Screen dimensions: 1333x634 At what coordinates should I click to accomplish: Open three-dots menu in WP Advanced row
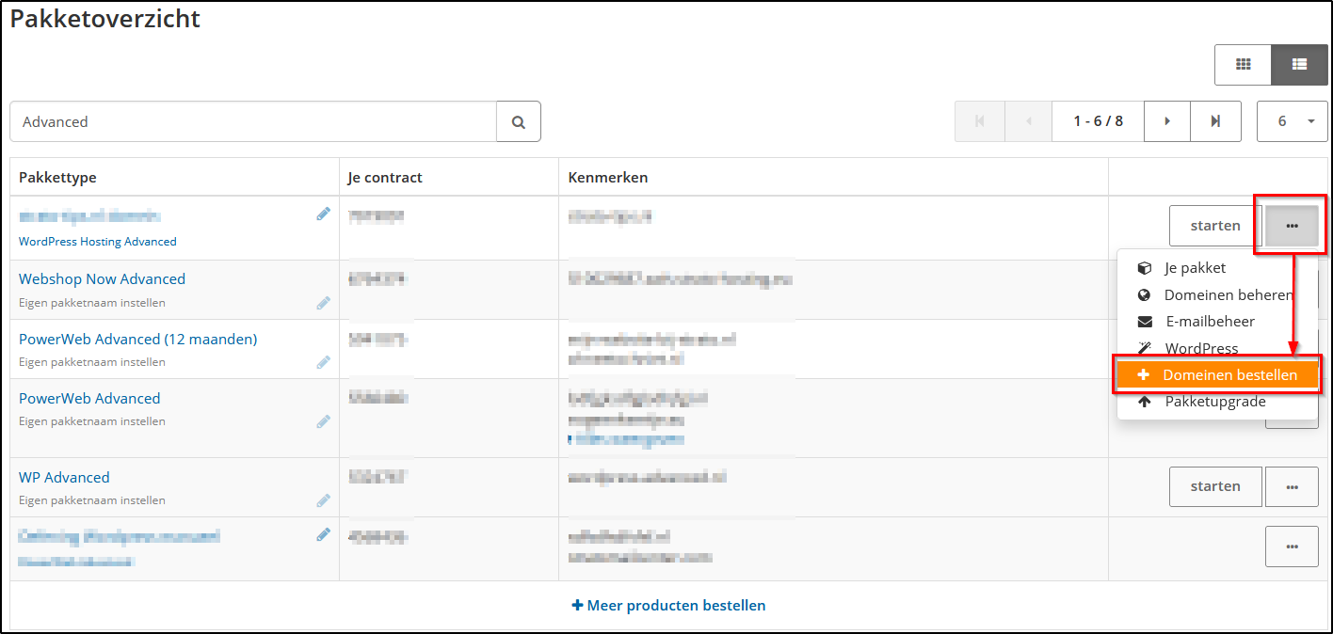pos(1292,486)
